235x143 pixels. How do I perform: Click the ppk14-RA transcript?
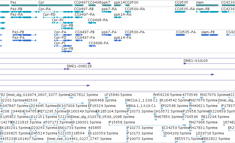[x=118, y=17]
